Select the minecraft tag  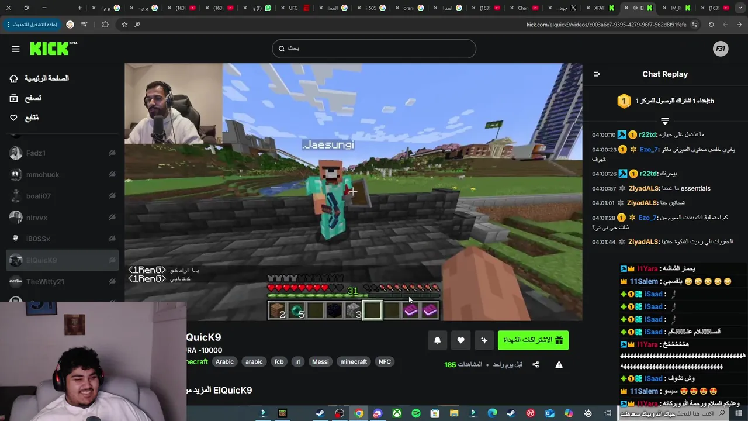point(354,362)
